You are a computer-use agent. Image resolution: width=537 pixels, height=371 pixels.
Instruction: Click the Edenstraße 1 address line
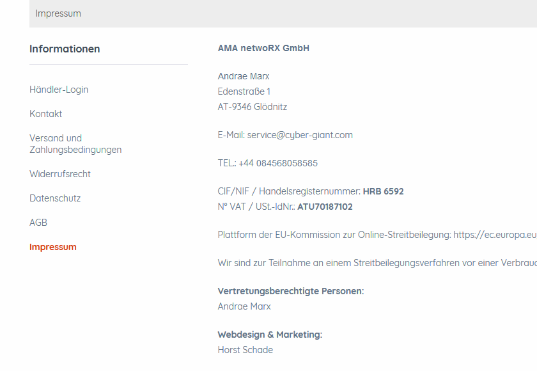pyautogui.click(x=244, y=92)
